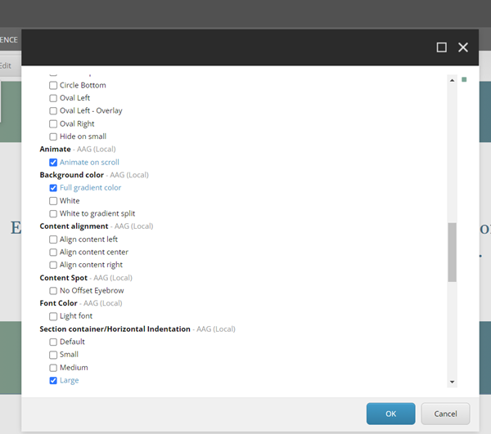Image resolution: width=491 pixels, height=434 pixels.
Task: Click the vertical scrollbar thumb
Action: [452, 252]
